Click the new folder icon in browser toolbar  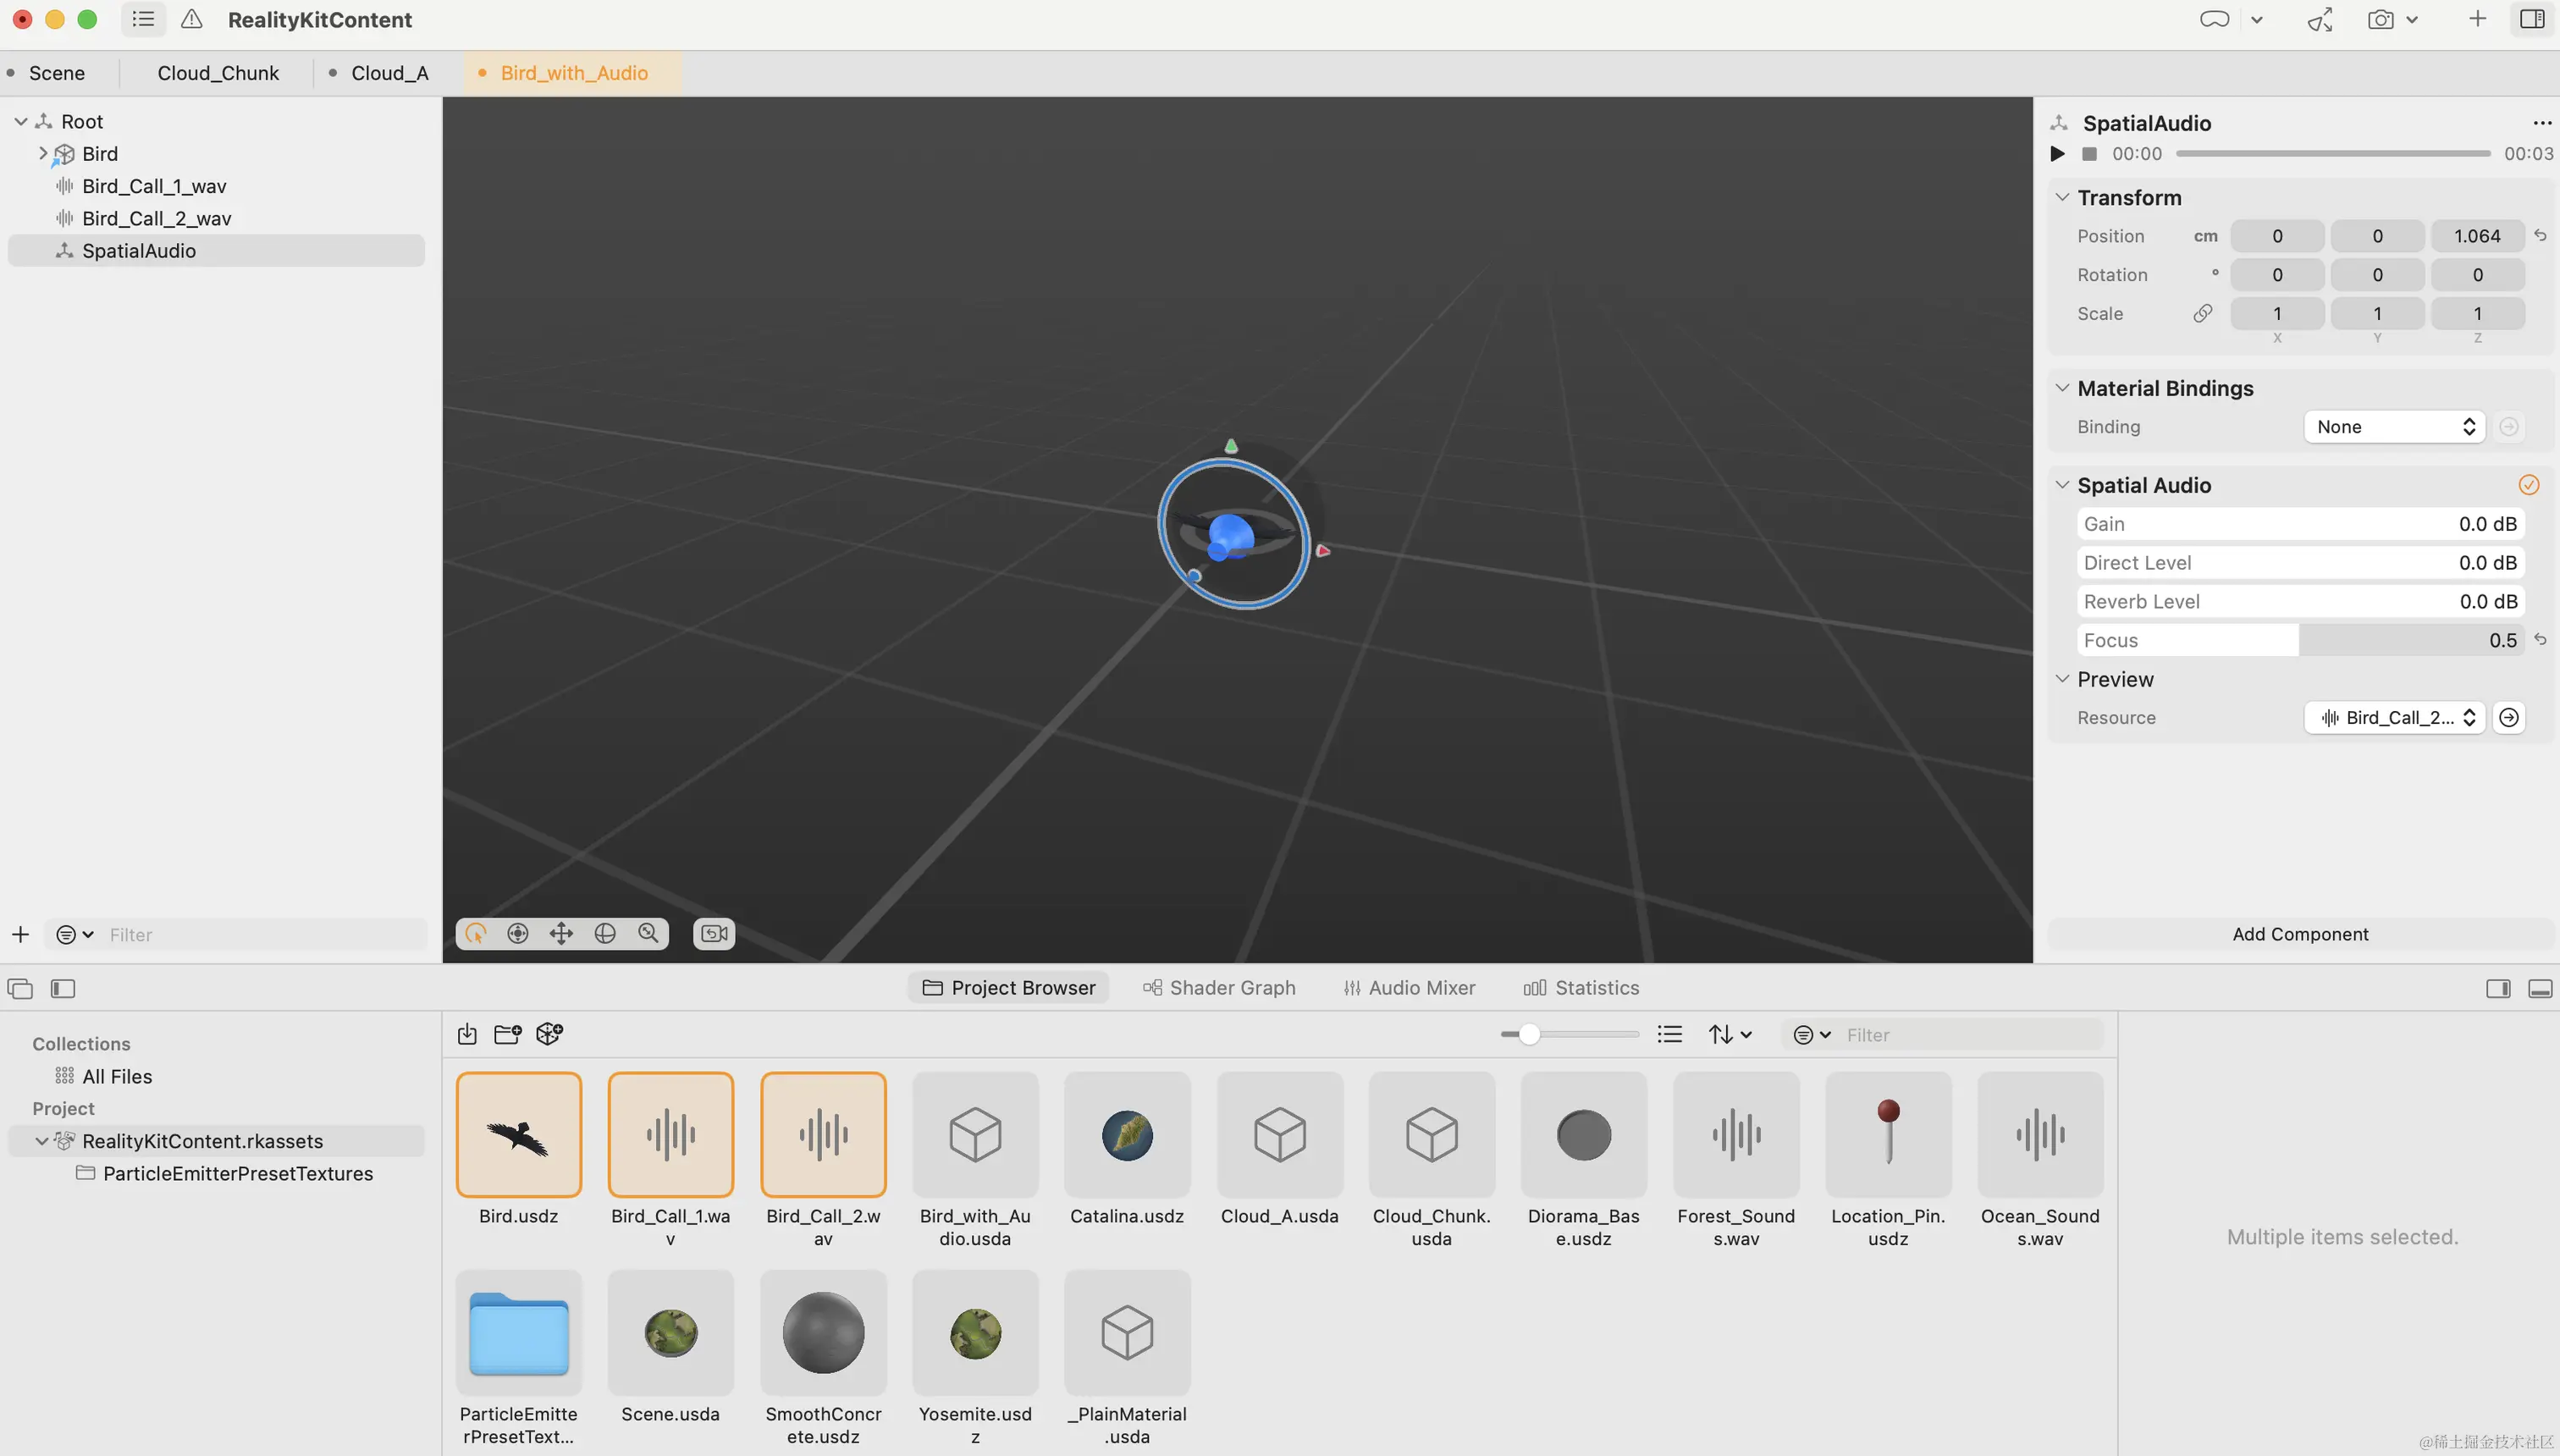point(508,1034)
